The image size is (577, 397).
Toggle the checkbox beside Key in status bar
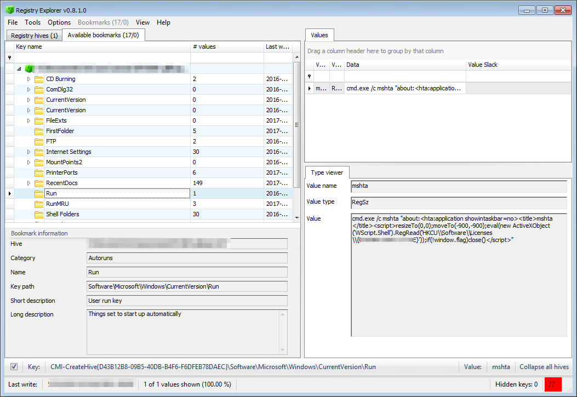click(x=14, y=366)
